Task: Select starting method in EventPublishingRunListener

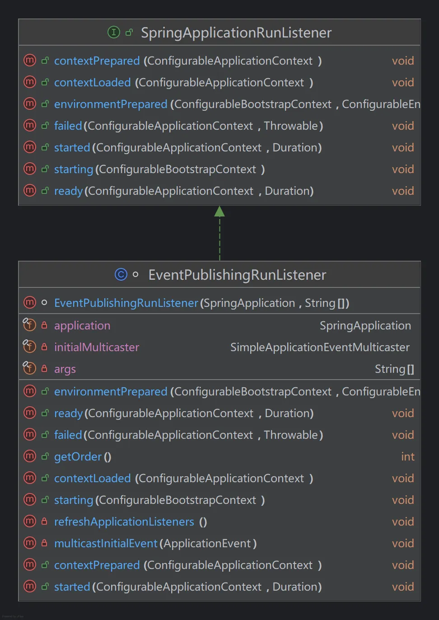Action: [x=74, y=500]
